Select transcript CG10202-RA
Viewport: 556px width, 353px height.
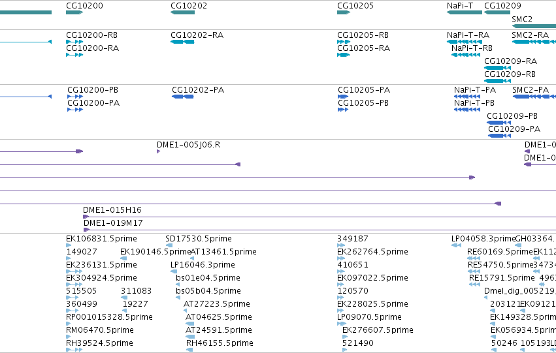click(183, 42)
